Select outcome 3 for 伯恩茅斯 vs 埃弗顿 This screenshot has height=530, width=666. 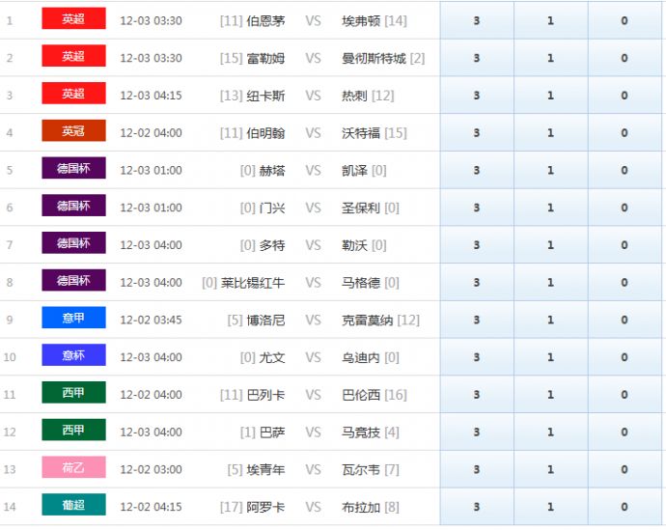click(477, 20)
